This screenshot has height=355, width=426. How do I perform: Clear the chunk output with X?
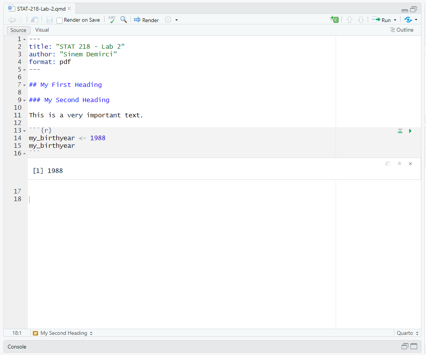click(410, 163)
